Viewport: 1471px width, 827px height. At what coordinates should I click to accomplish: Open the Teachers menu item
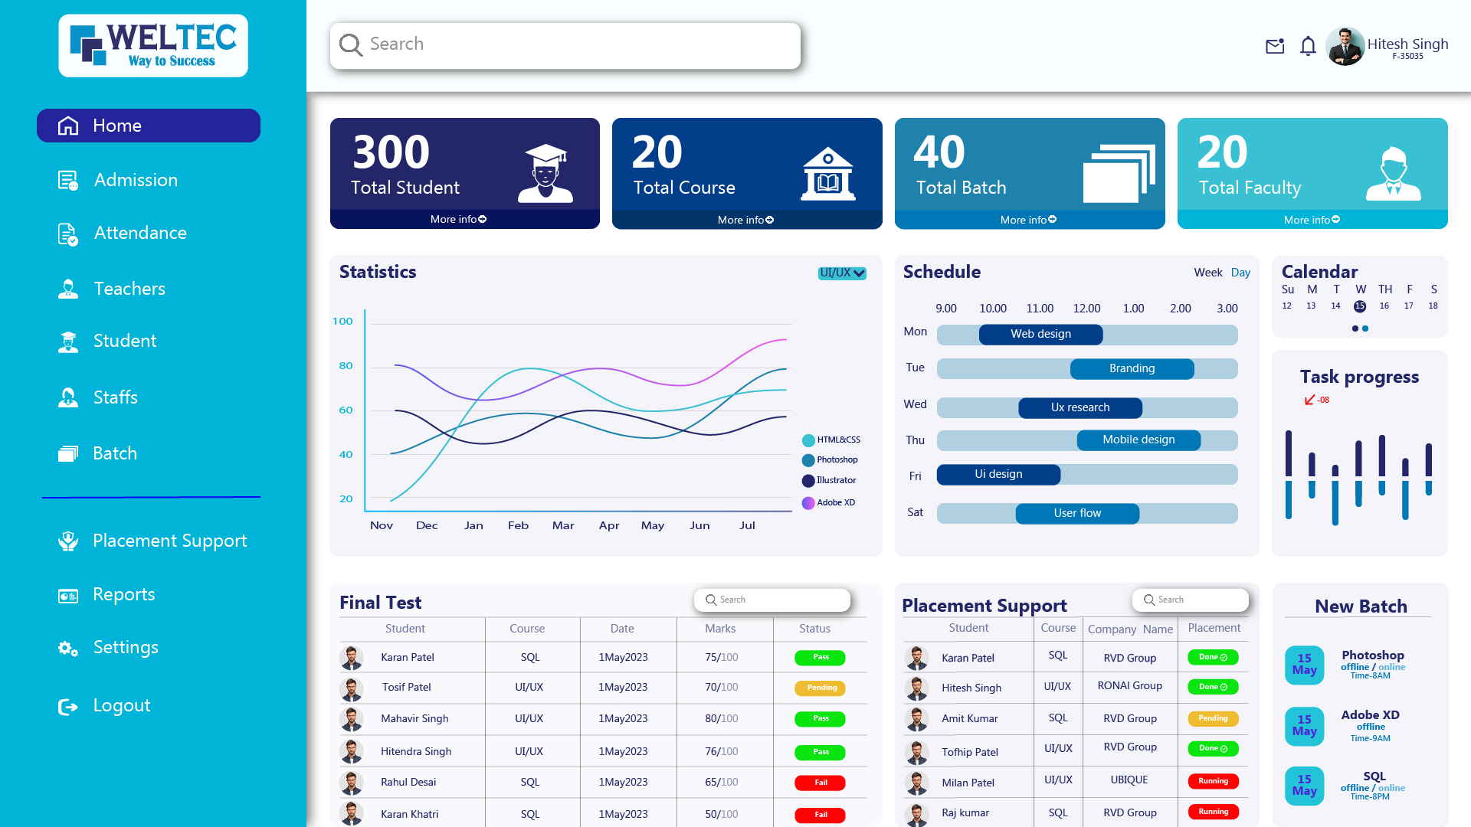129,289
